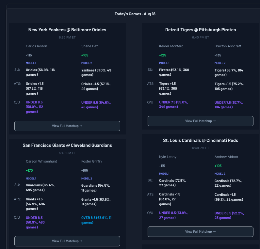Click pitcher name Kyle Leahy
The height and width of the screenshot is (249, 260).
(x=168, y=157)
